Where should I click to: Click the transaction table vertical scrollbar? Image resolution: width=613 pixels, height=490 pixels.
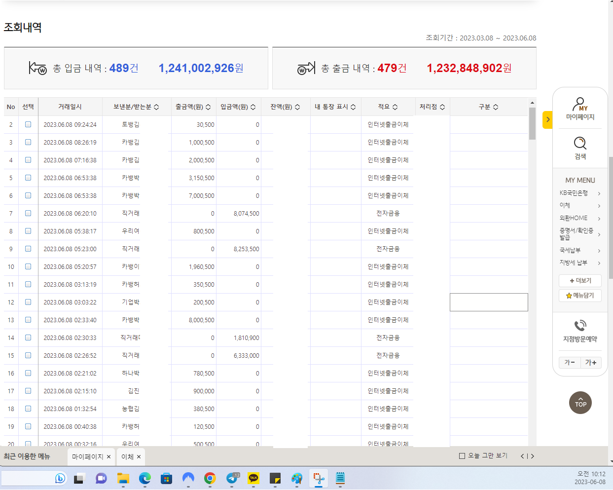[532, 123]
